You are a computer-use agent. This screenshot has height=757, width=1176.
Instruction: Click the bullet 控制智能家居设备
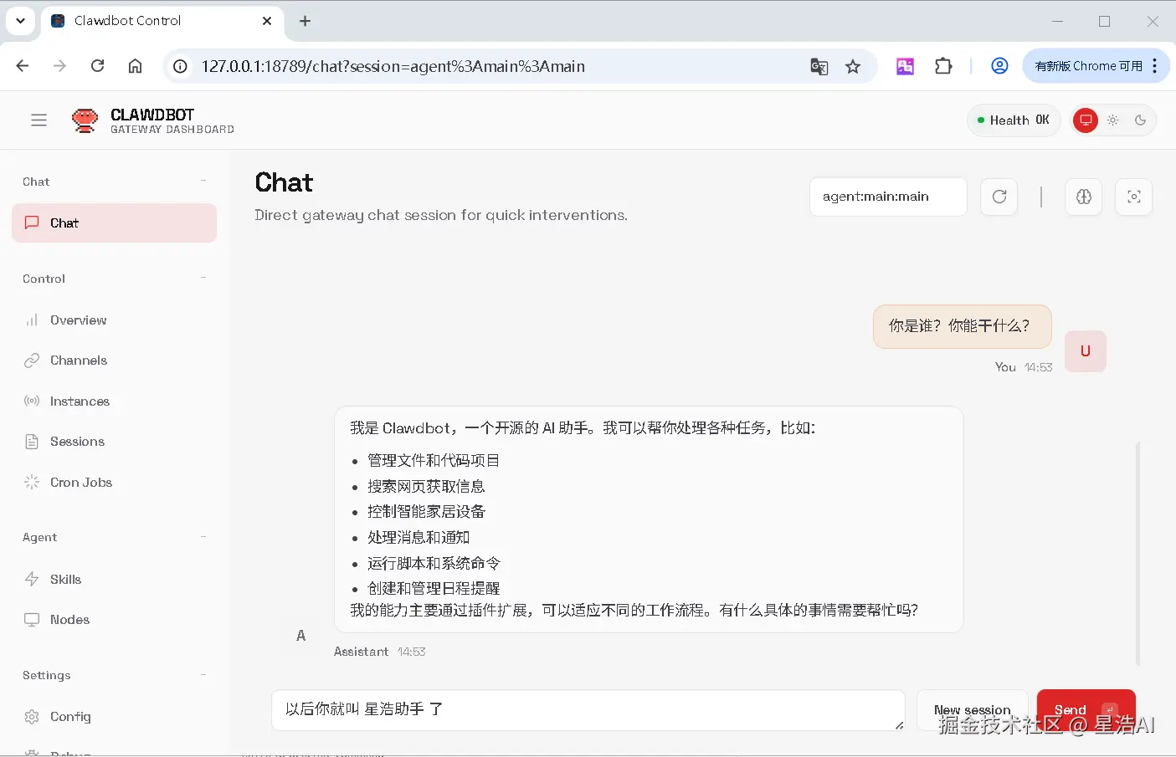tap(426, 512)
